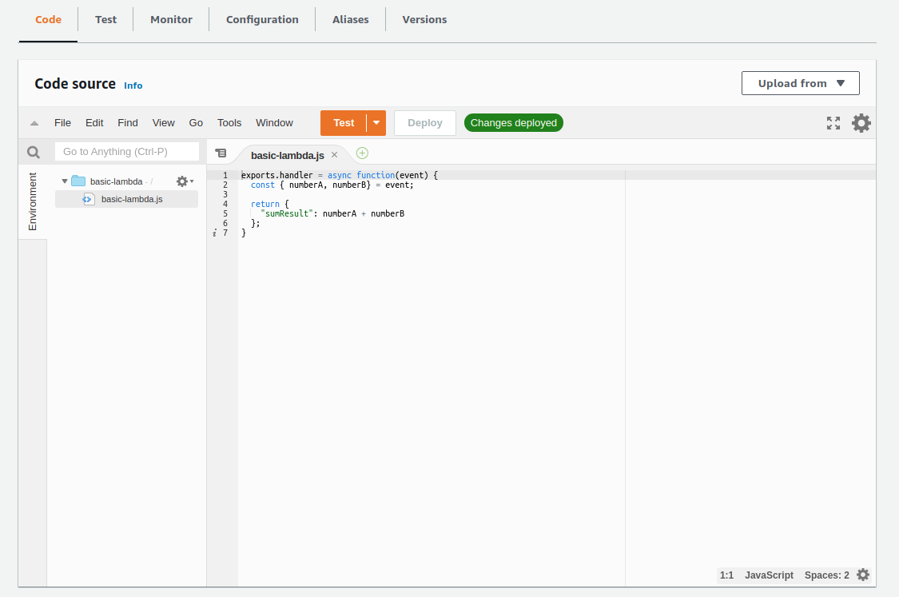Close the basic-lambda.js editor tab
This screenshot has width=899, height=597.
[334, 155]
